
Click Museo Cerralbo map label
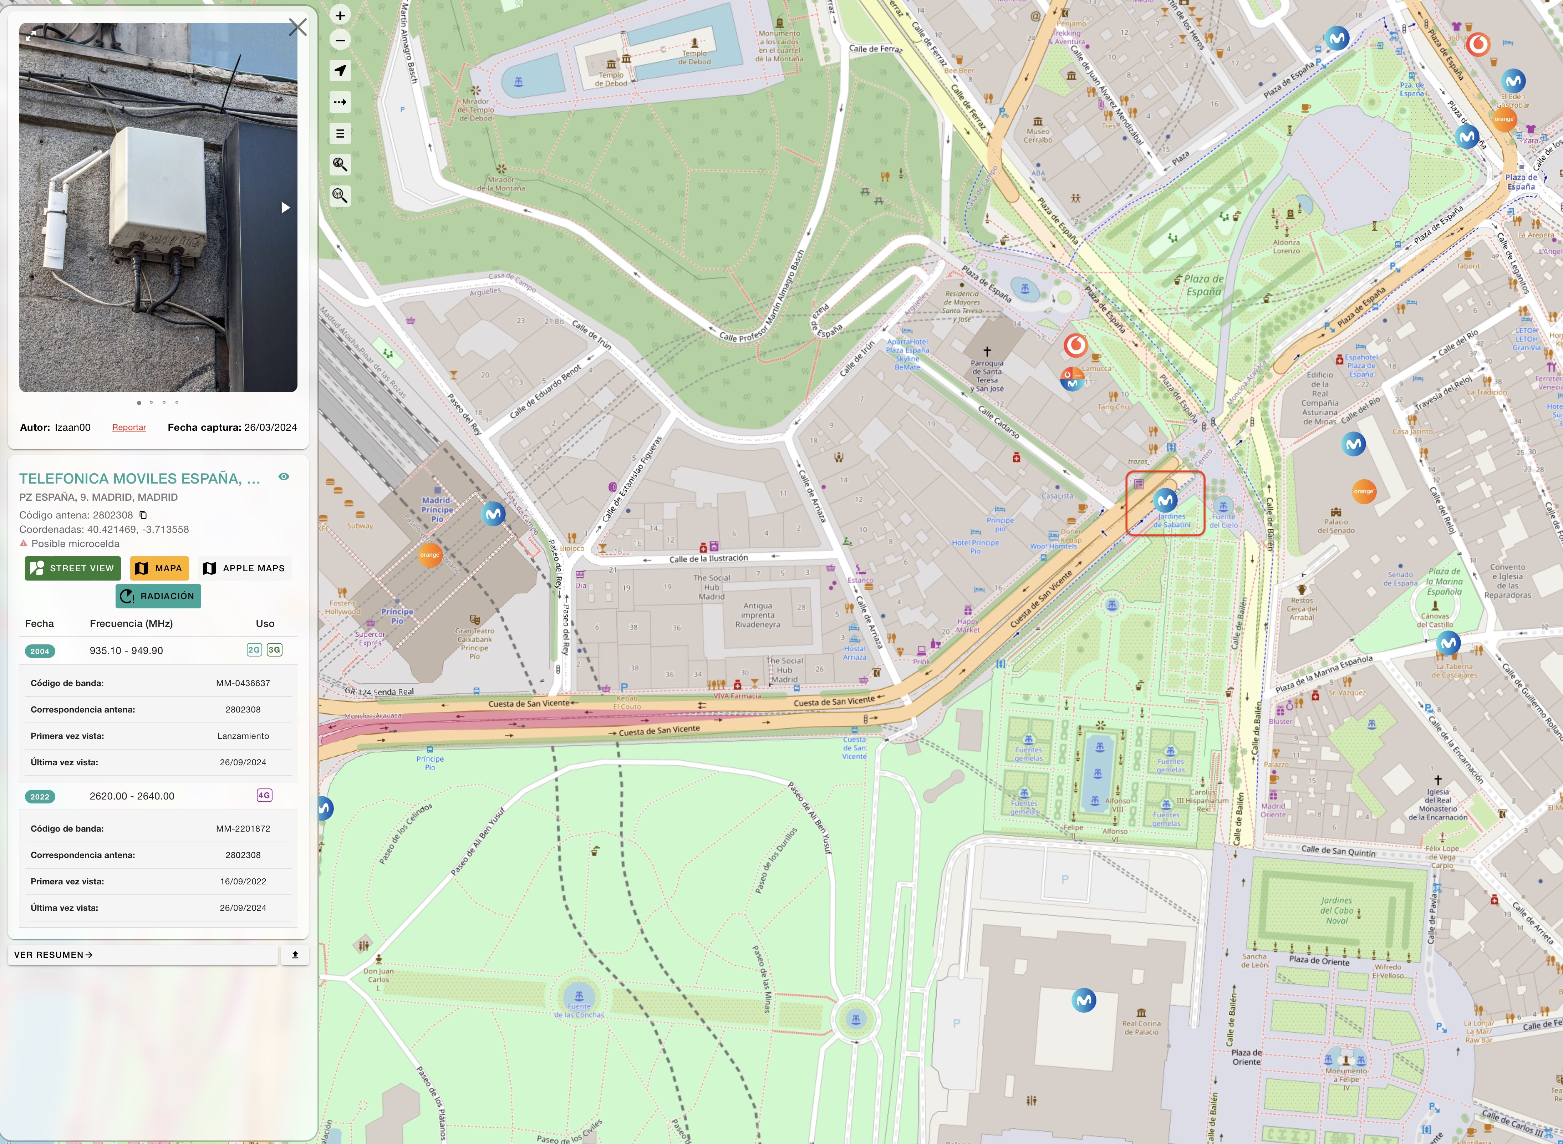(x=1037, y=136)
